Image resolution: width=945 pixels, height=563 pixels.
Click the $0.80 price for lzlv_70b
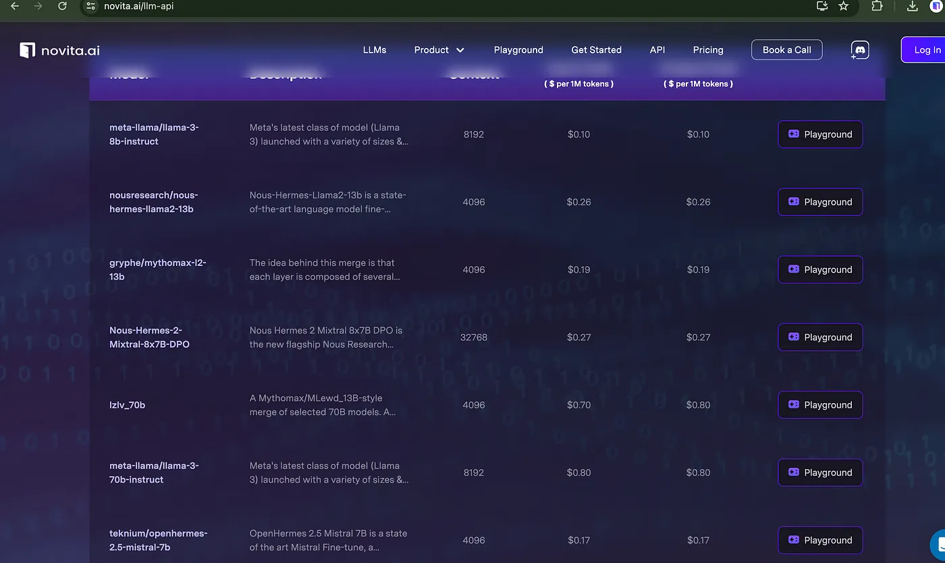point(698,405)
